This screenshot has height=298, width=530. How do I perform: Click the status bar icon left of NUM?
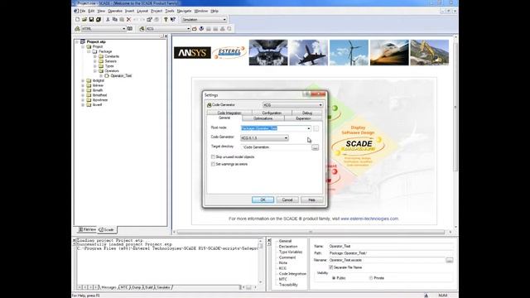point(426,296)
